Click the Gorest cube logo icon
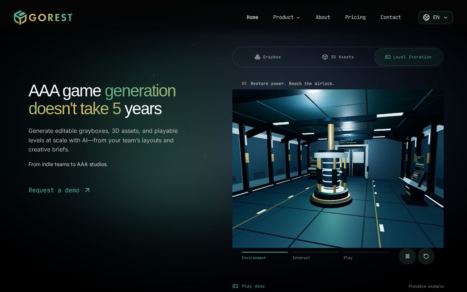 (20, 18)
